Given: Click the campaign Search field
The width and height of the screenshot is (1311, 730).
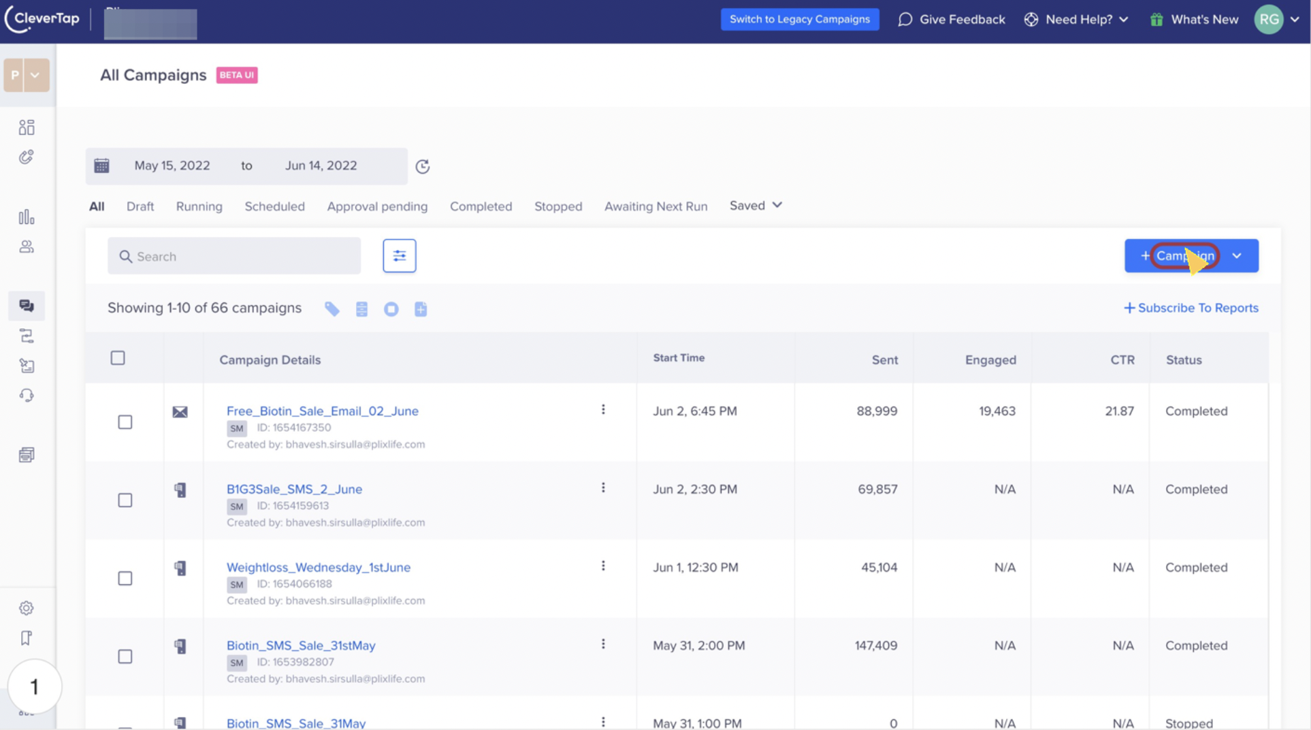Looking at the screenshot, I should coord(234,256).
